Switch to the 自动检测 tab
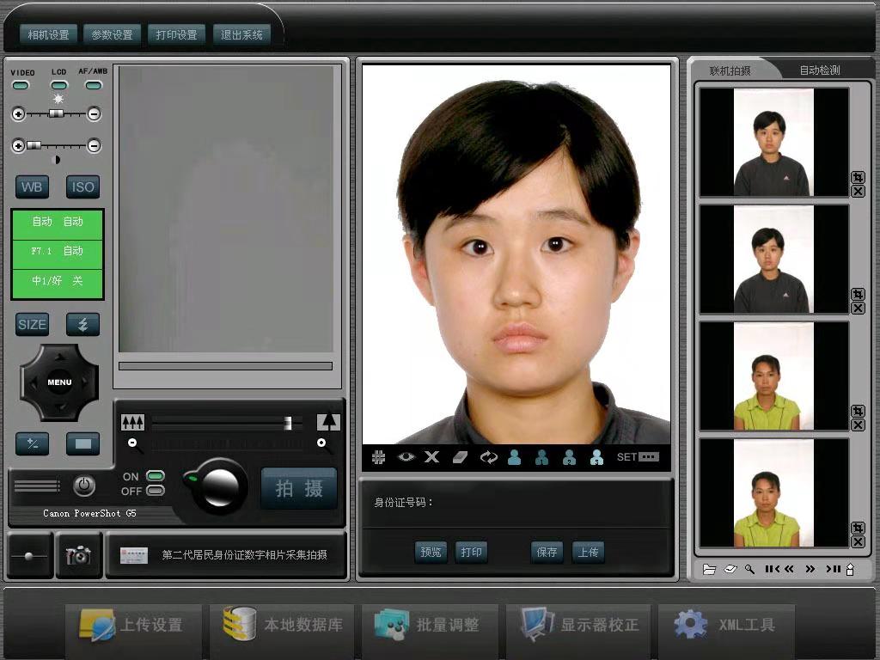880x660 pixels. pos(819,70)
